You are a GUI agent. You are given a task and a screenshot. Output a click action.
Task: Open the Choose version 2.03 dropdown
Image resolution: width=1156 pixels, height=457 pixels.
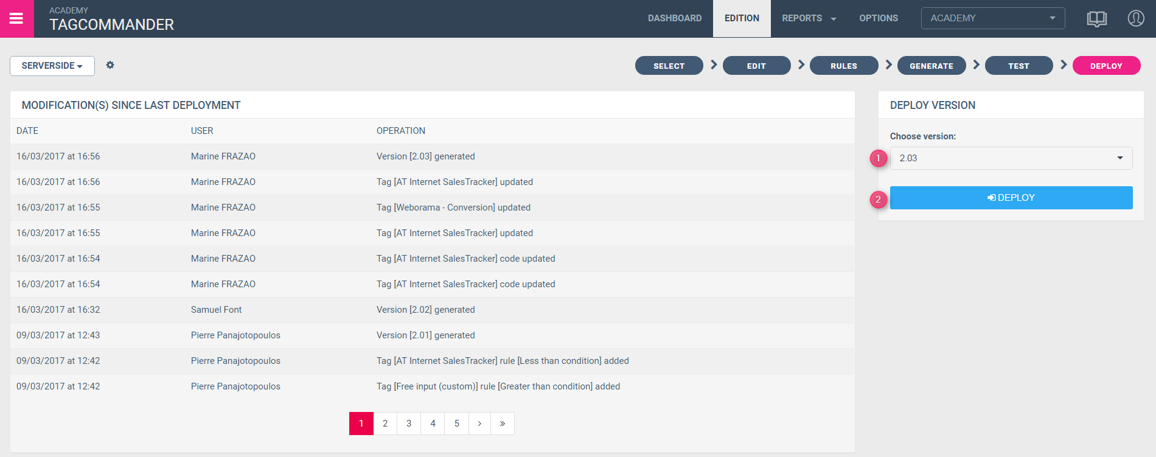[1011, 158]
